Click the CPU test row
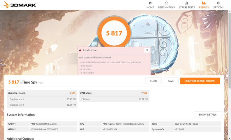The width and height of the screenshot is (231, 140). click(x=114, y=99)
